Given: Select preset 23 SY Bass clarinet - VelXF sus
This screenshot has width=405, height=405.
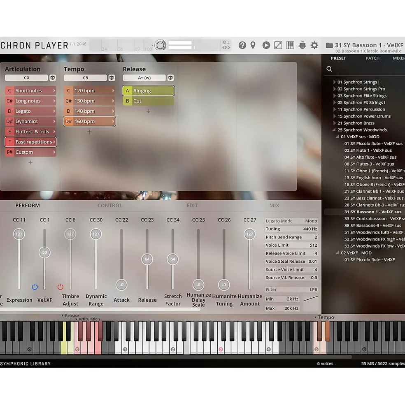Looking at the screenshot, I should click(x=374, y=198).
